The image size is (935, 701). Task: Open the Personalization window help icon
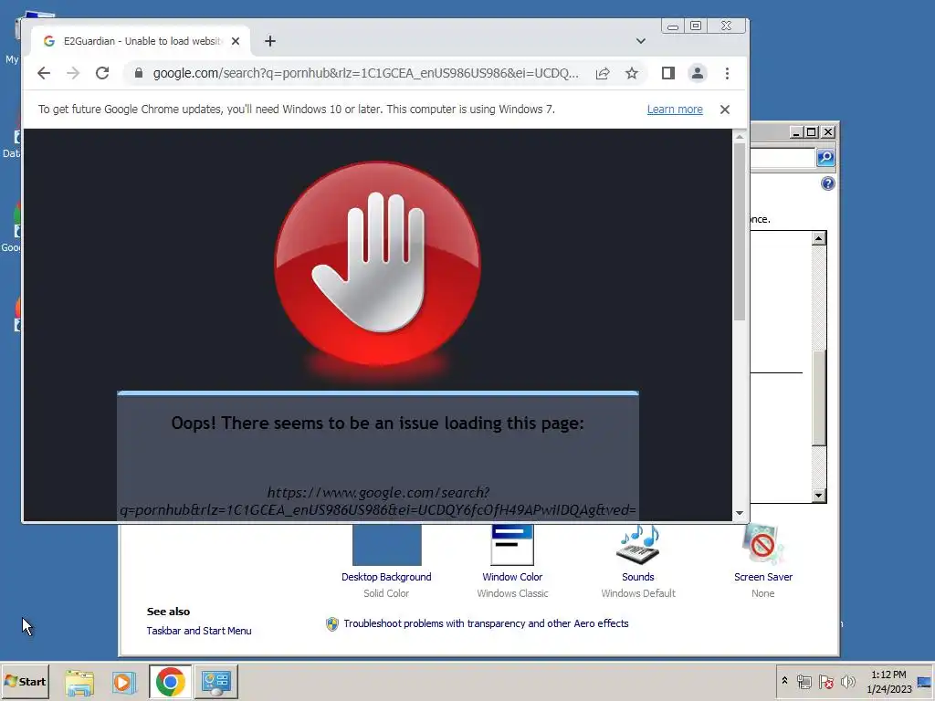point(827,183)
